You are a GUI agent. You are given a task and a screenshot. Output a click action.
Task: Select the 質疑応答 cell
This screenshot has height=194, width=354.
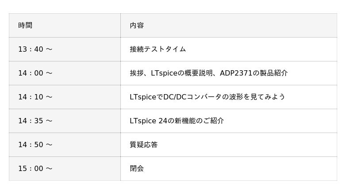pos(144,145)
